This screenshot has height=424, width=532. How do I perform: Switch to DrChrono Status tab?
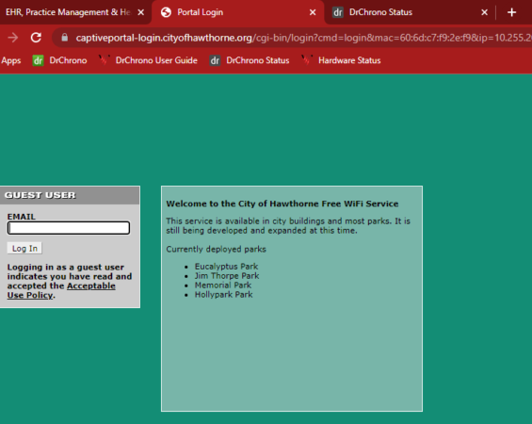click(x=380, y=12)
